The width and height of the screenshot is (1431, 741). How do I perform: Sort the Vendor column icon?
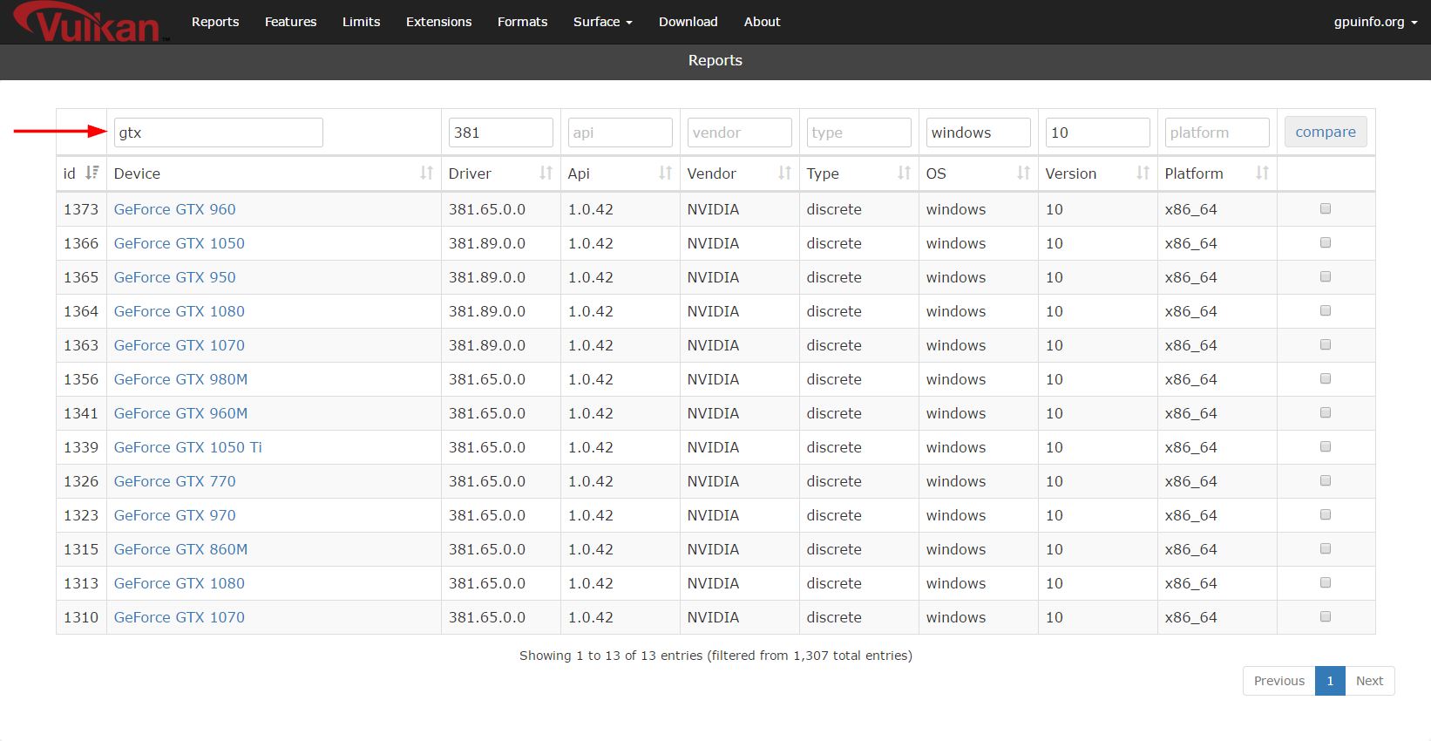coord(784,173)
